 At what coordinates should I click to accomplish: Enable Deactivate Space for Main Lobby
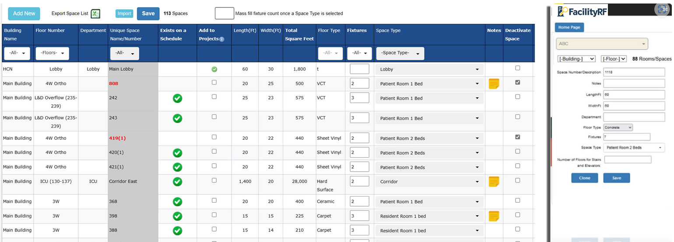point(518,68)
